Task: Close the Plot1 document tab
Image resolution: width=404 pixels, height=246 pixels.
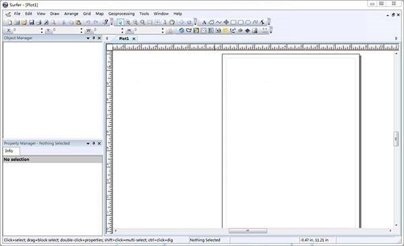Action: 134,38
